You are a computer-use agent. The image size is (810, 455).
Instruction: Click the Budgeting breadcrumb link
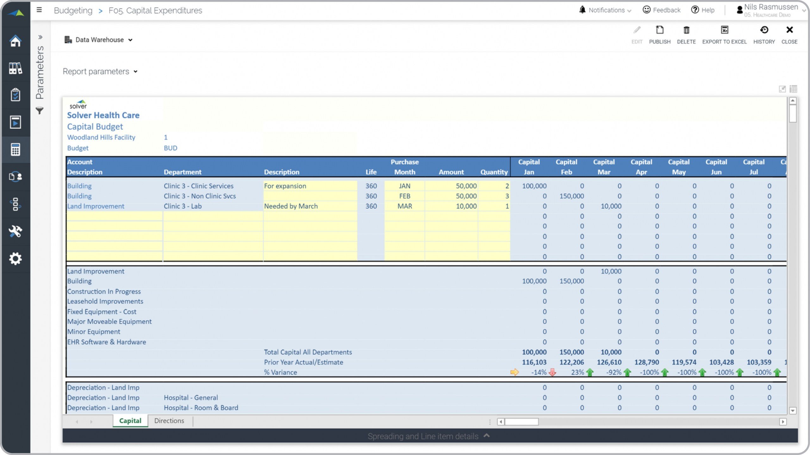pyautogui.click(x=73, y=10)
